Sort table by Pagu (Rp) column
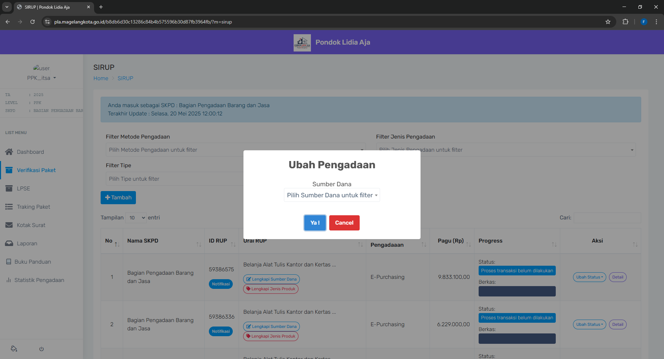Screen dimensions: 664x359 451,241
